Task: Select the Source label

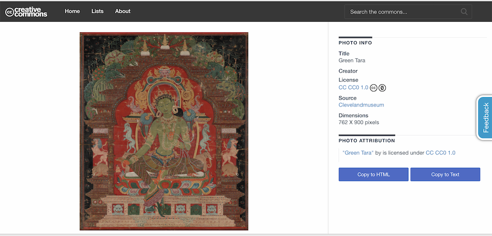Action: click(x=347, y=98)
